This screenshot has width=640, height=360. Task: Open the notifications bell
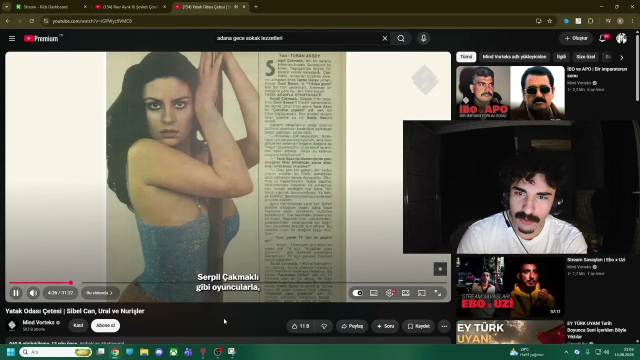(x=603, y=38)
